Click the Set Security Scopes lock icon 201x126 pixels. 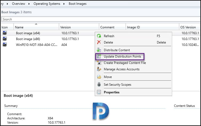99,84
